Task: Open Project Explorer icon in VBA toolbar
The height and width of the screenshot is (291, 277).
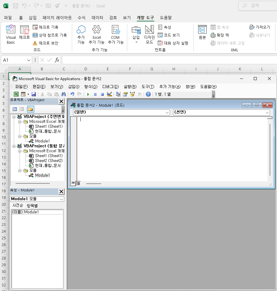Action: (x=118, y=94)
